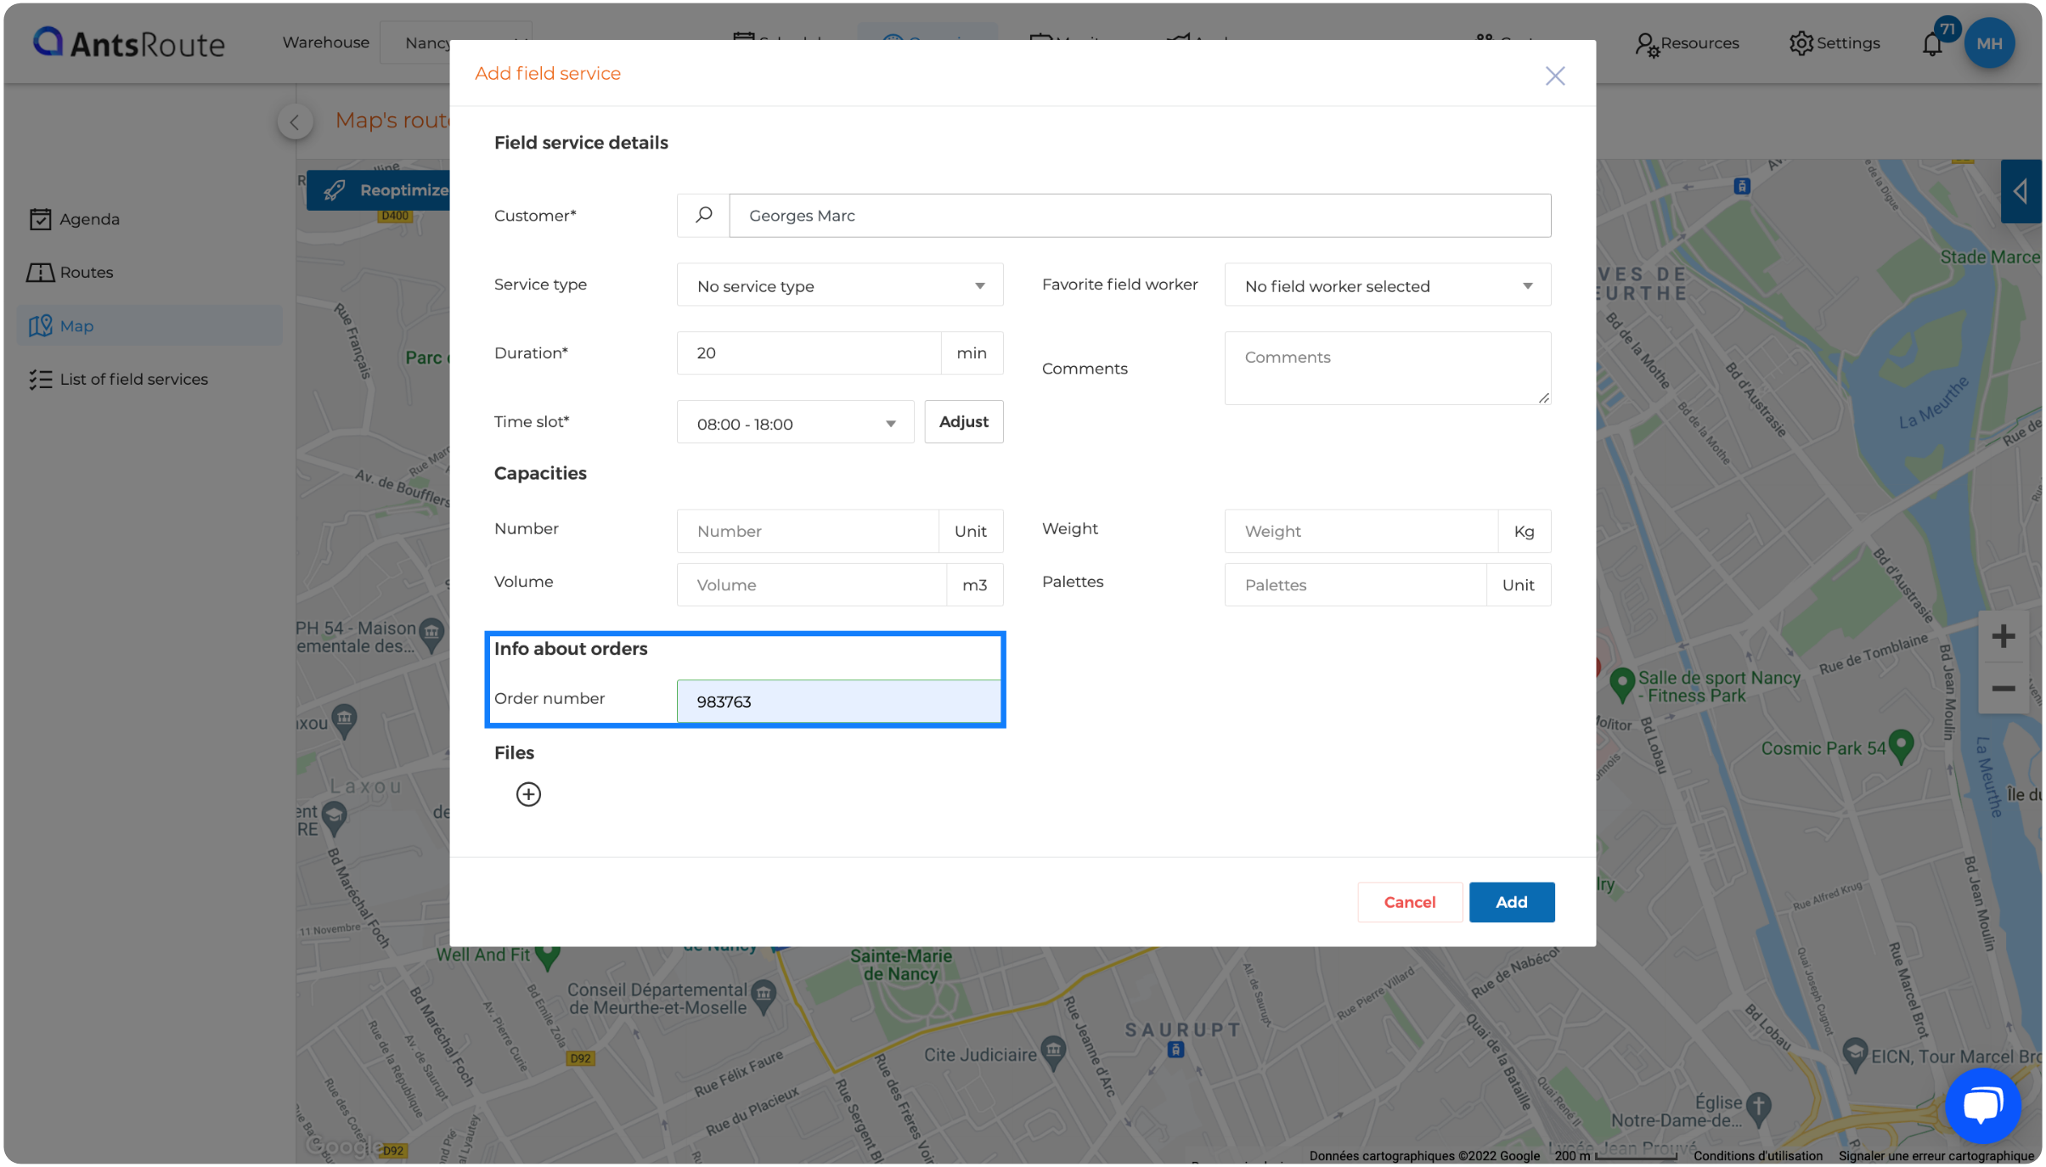Open the notifications bell
Screen dimensions: 2046x1167
click(x=1932, y=44)
